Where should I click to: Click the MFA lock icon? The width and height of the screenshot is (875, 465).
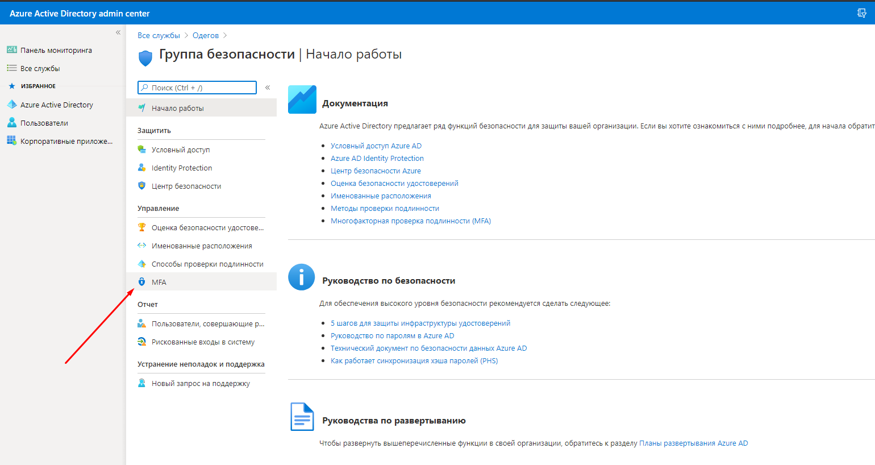pyautogui.click(x=142, y=282)
